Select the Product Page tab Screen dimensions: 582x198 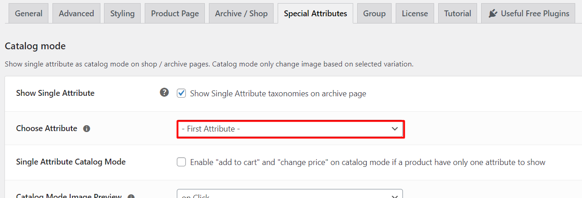tap(175, 14)
